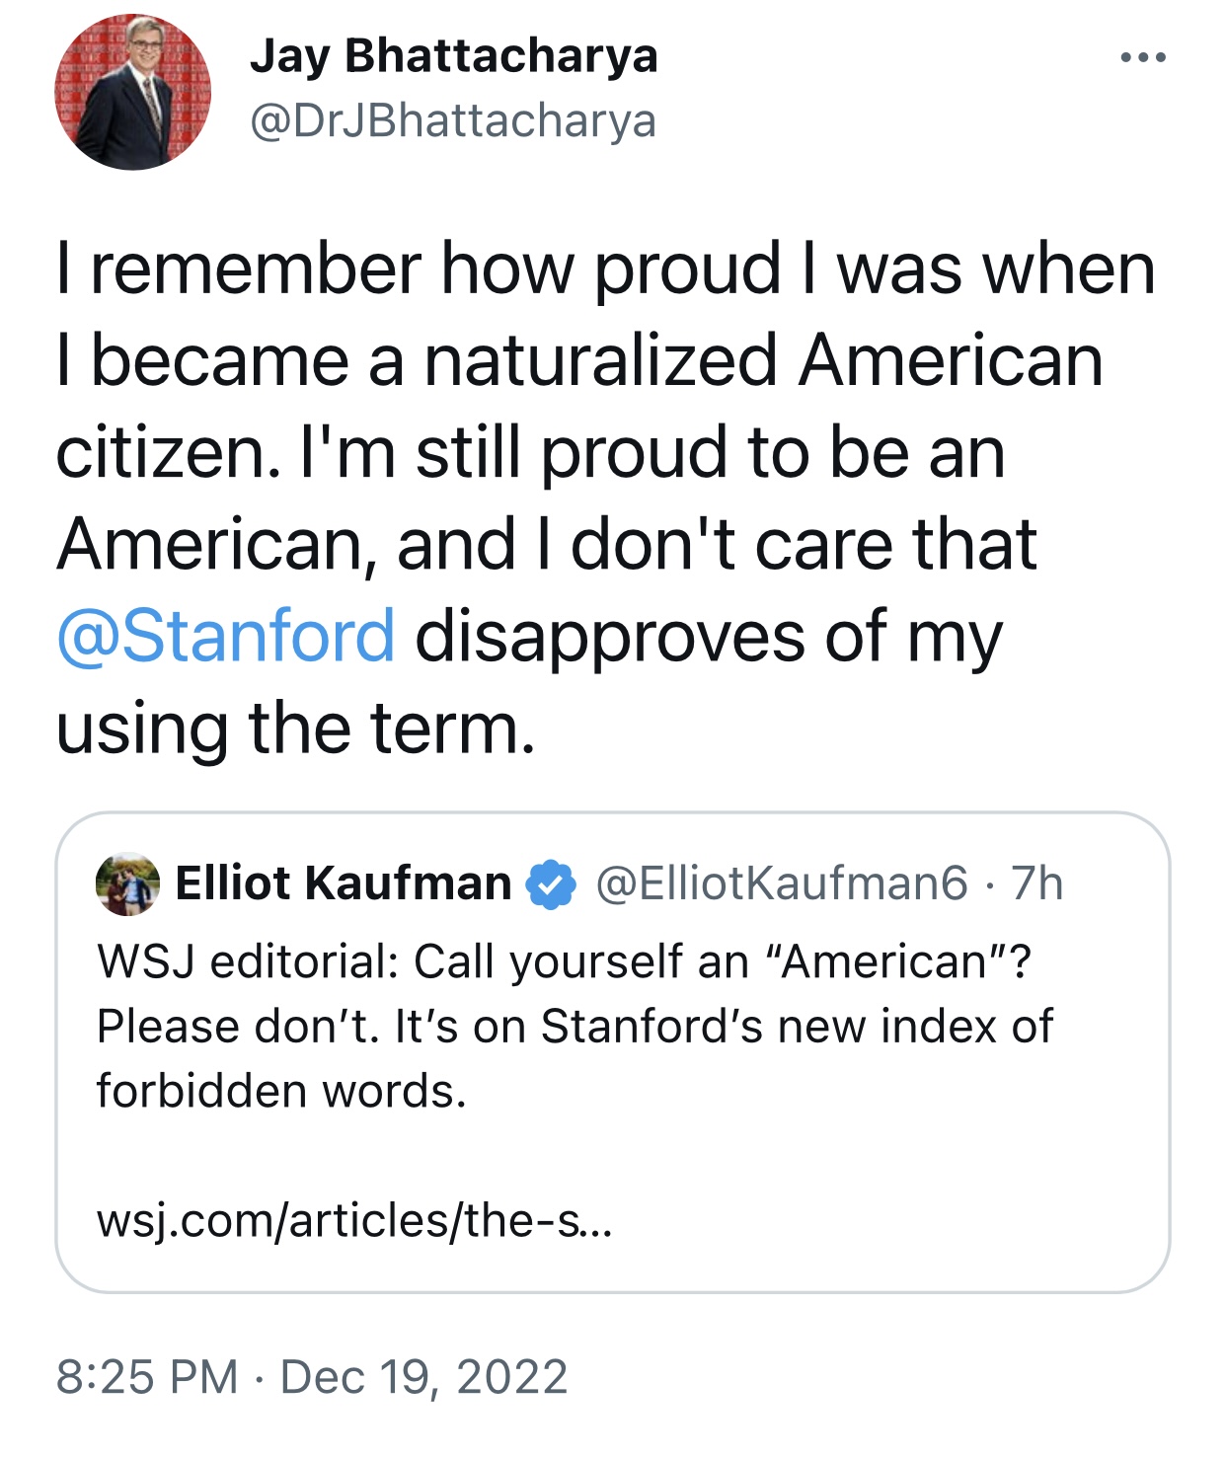1226x1459 pixels.
Task: Click the blue verified badge
Action: [x=551, y=883]
